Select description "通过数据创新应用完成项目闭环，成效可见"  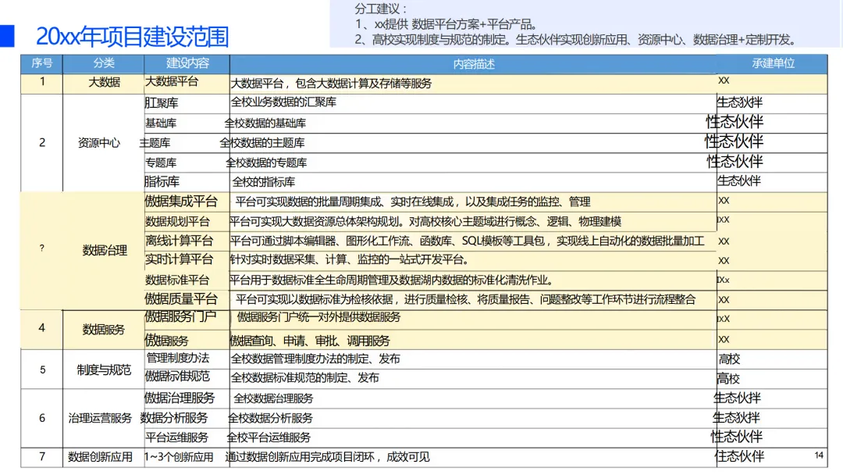tap(327, 457)
